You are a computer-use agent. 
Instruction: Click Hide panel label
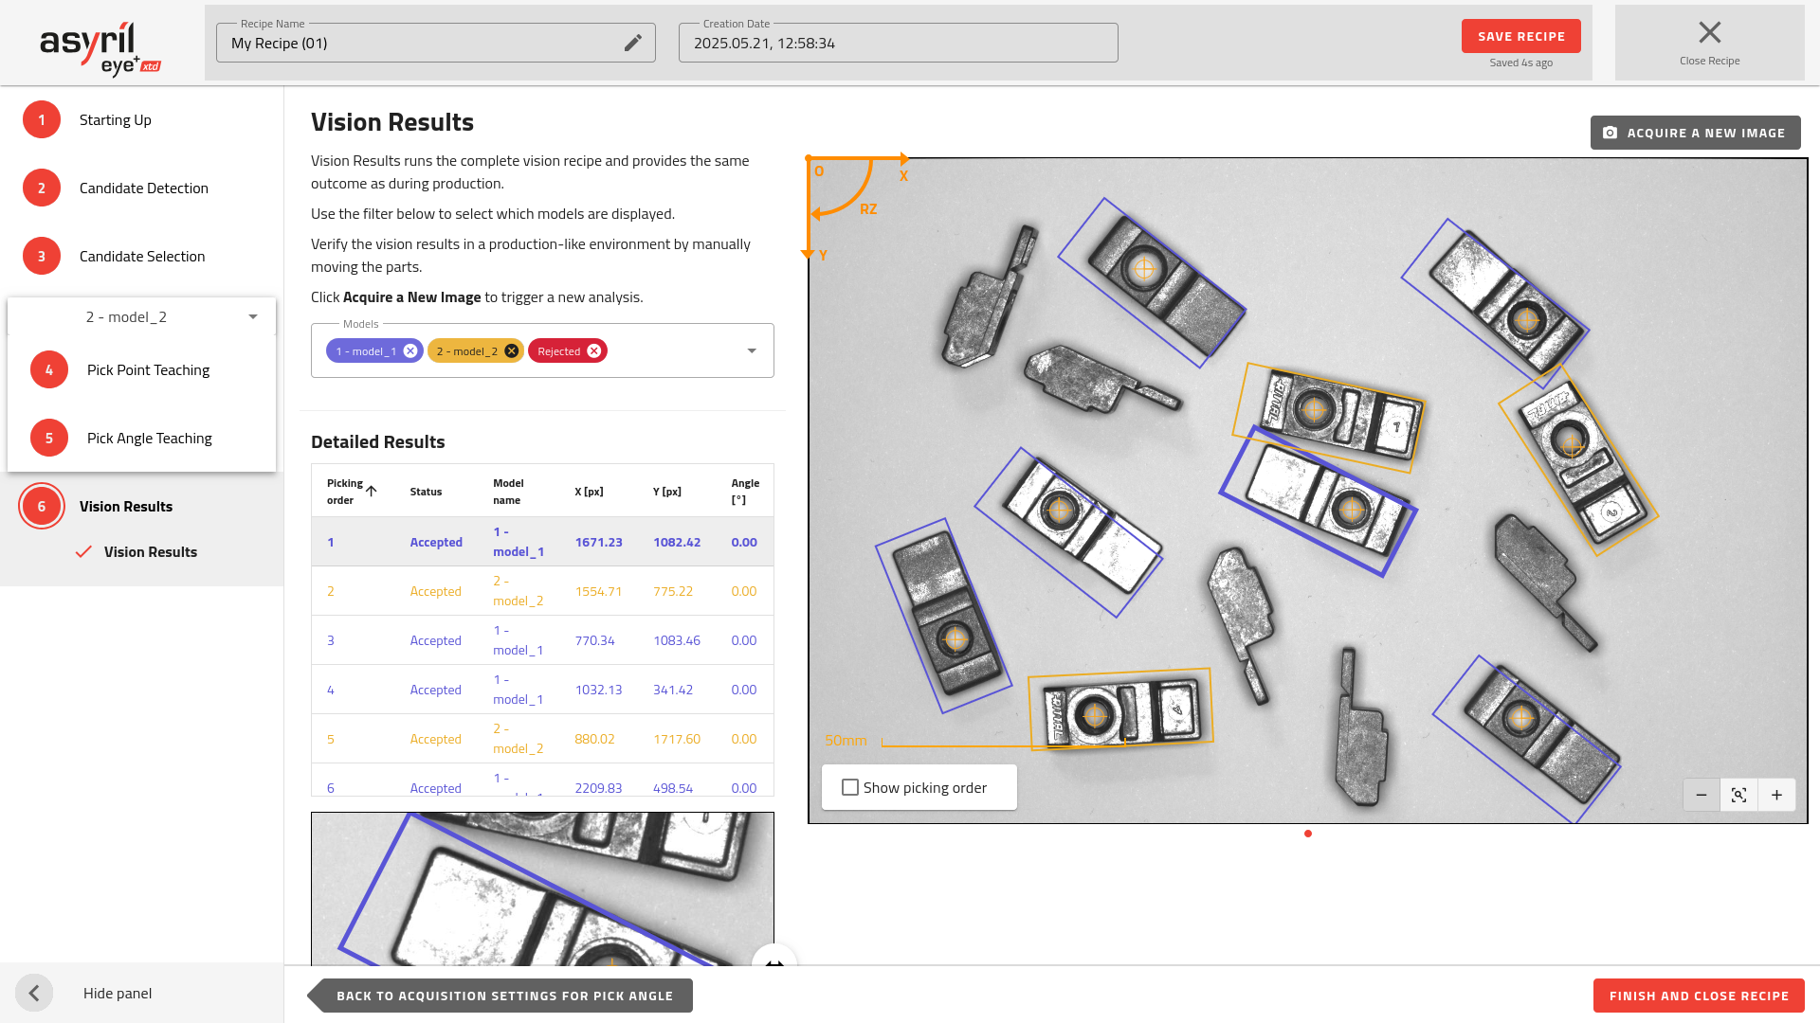click(x=118, y=994)
